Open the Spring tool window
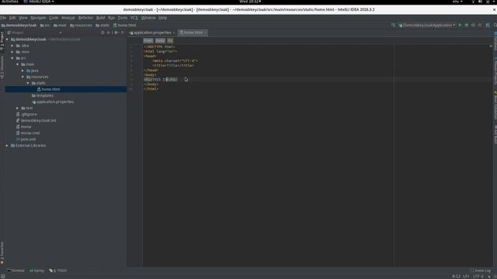This screenshot has width=497, height=279. click(36, 270)
